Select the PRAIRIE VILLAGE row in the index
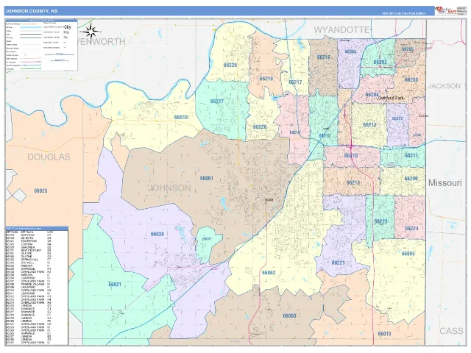This screenshot has height=353, width=471. tap(29, 285)
